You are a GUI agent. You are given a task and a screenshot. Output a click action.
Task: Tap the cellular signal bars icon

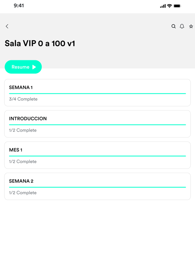pos(163,6)
